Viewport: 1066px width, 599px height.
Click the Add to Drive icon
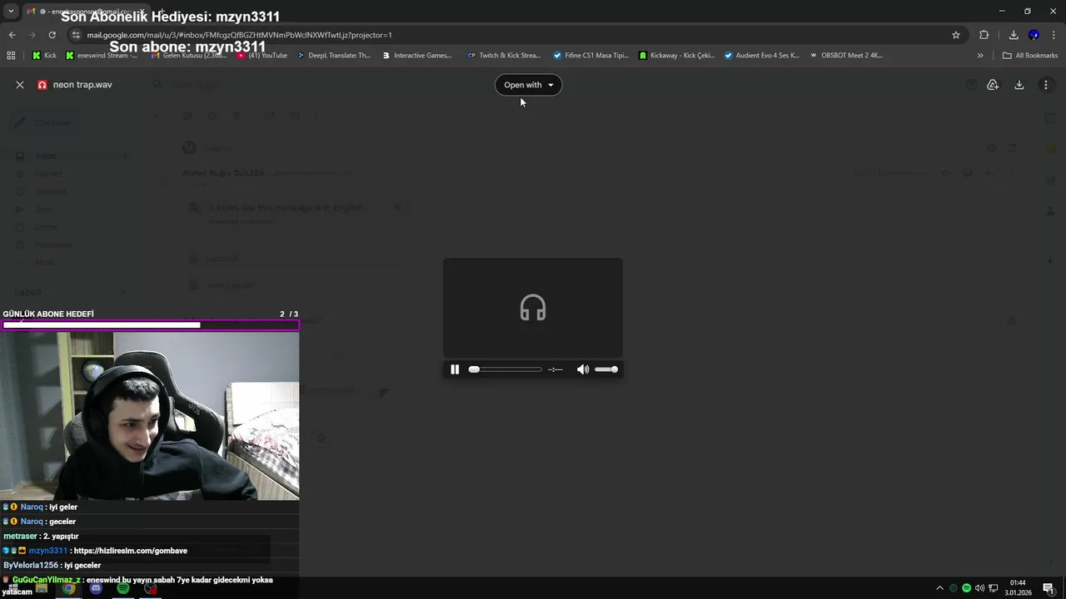[x=993, y=85]
